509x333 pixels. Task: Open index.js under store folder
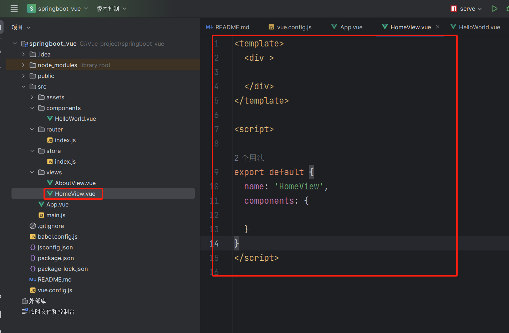(65, 161)
